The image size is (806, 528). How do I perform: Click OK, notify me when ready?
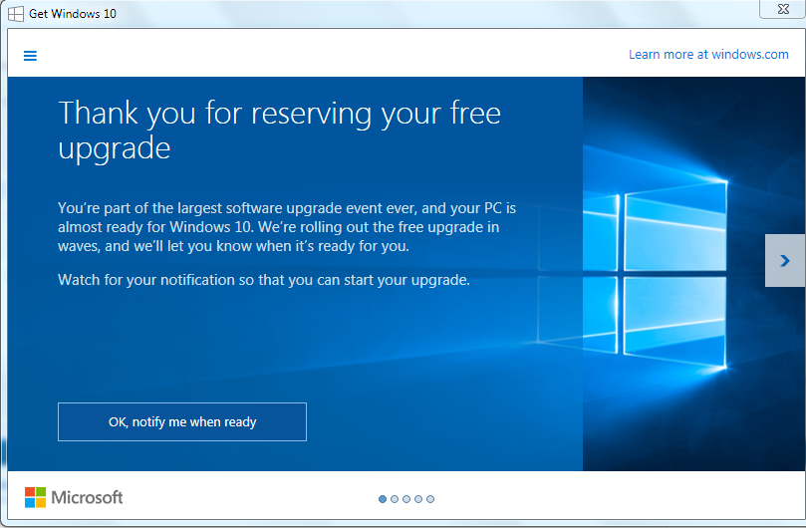tap(182, 421)
